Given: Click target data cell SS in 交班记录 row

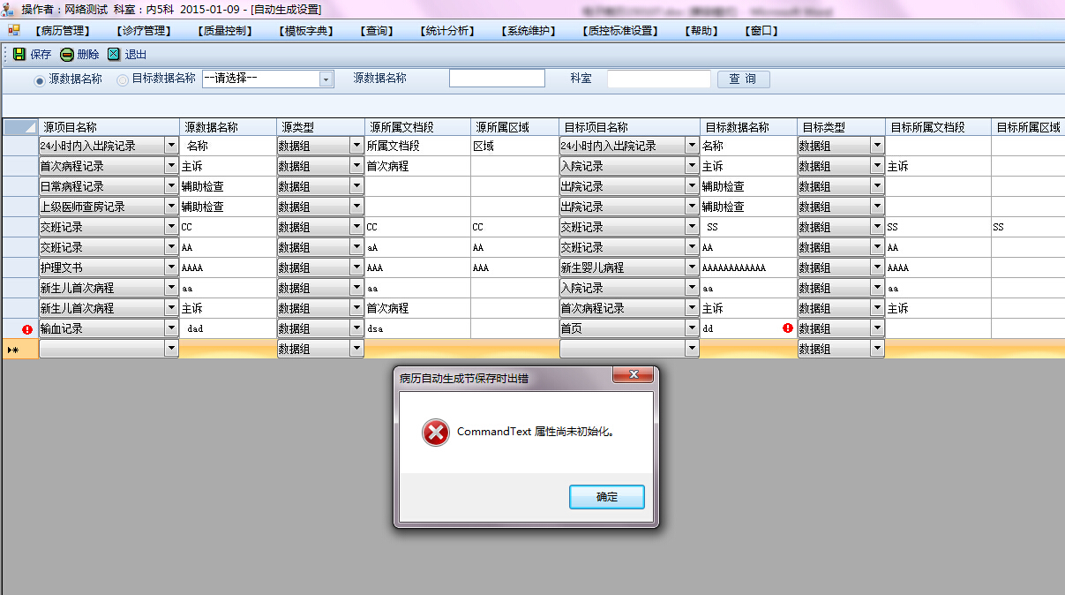Looking at the screenshot, I should click(x=749, y=227).
